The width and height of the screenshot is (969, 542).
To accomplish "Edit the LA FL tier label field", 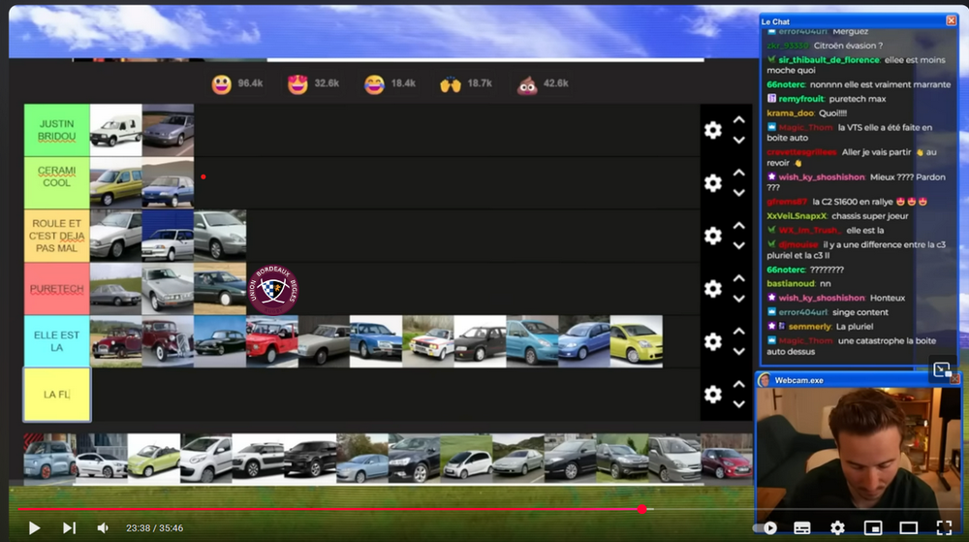I will pos(57,395).
